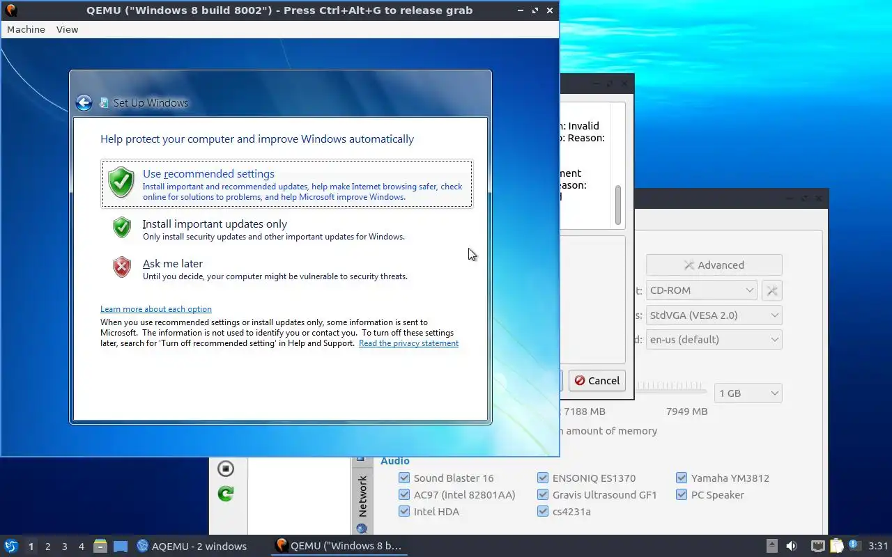Switch to the vertical Network tab in AQEMU
892x557 pixels.
(x=362, y=496)
